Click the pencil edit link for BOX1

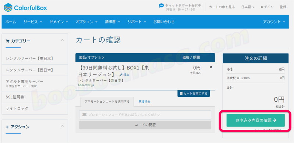point(125,75)
